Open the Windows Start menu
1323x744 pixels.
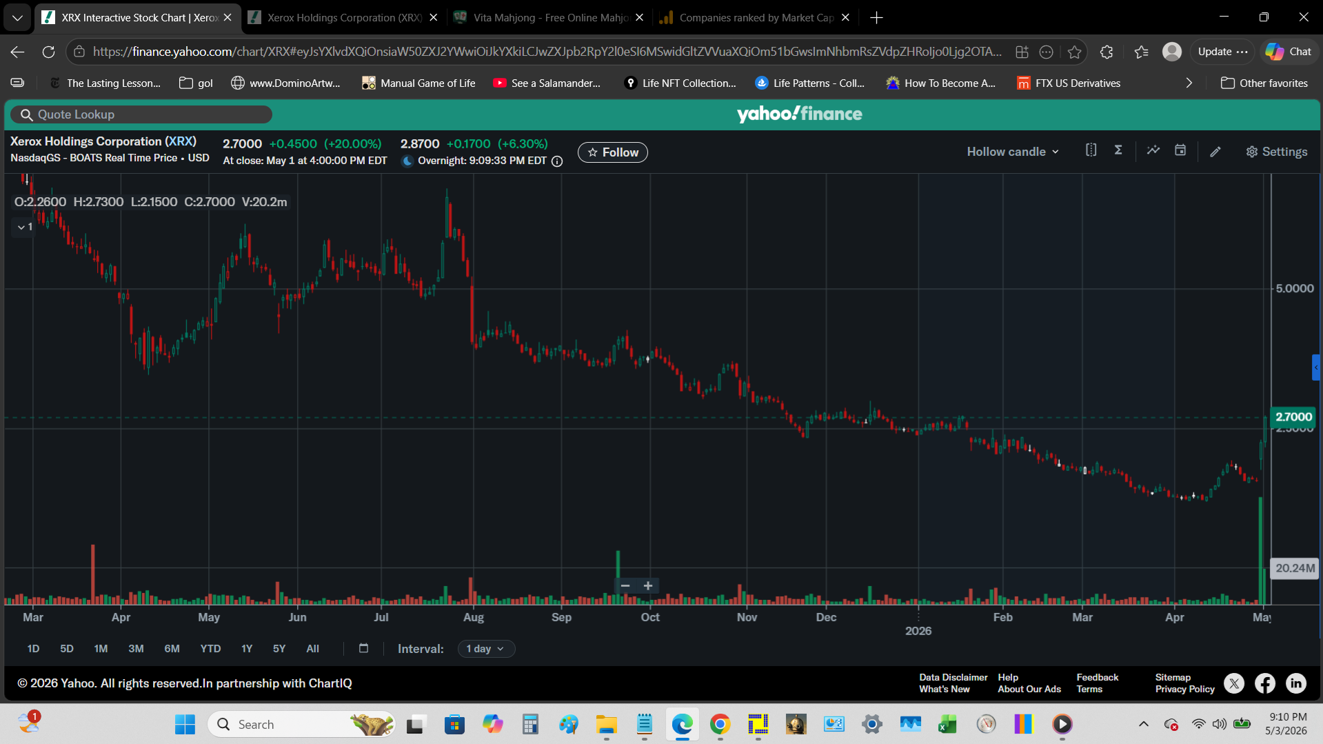(185, 725)
